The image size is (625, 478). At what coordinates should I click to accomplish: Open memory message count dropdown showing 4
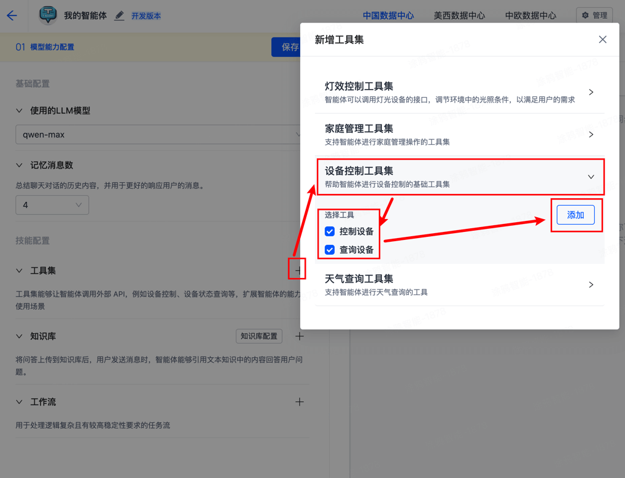52,205
